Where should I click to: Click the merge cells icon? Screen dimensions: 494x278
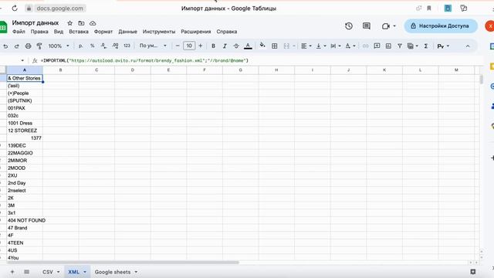(286, 46)
